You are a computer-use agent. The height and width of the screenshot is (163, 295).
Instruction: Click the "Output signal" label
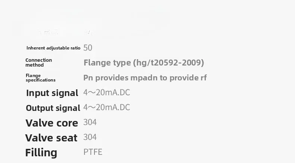(53, 108)
